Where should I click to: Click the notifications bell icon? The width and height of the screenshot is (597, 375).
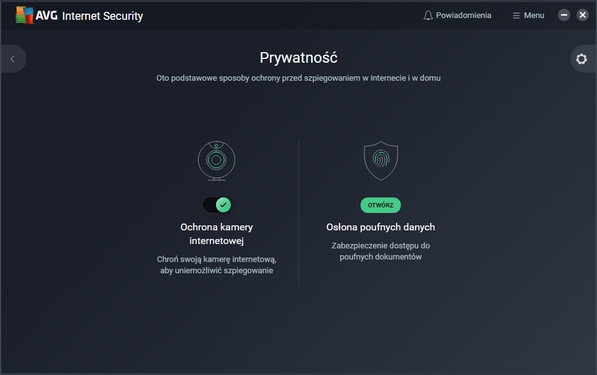427,16
